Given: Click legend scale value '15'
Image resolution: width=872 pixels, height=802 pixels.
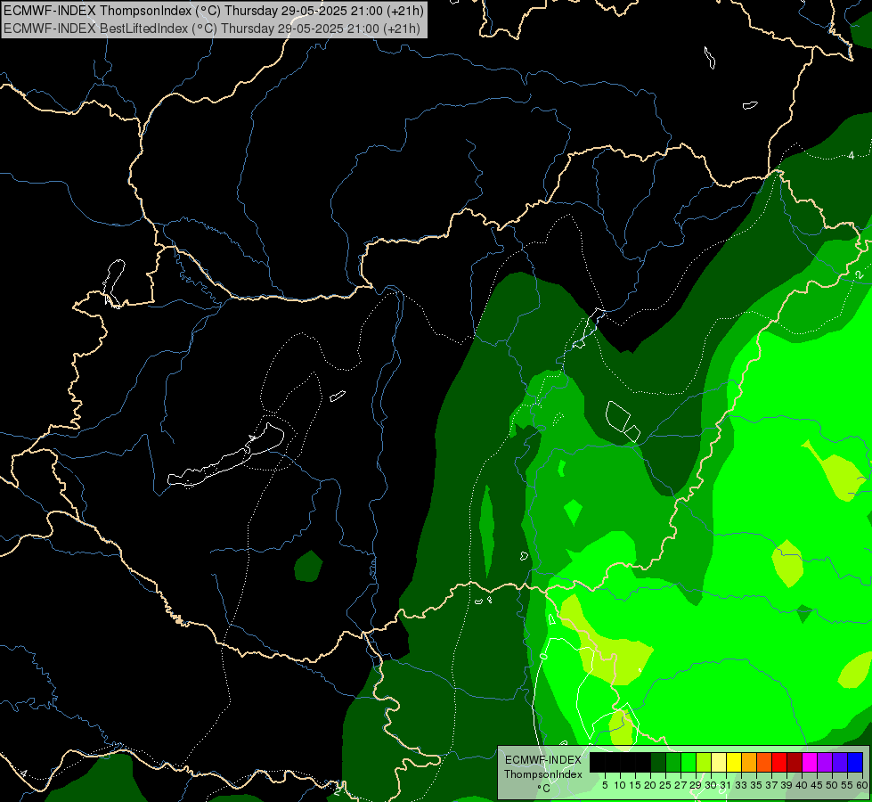Looking at the screenshot, I should [x=635, y=785].
